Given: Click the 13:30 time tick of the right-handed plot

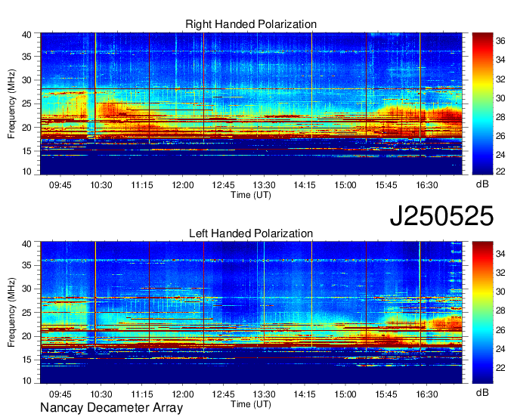Looking at the screenshot, I should click(264, 185).
